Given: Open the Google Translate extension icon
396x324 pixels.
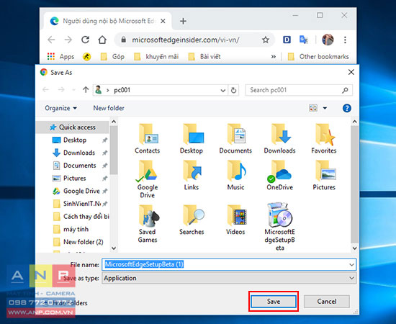Looking at the screenshot, I should click(x=303, y=40).
